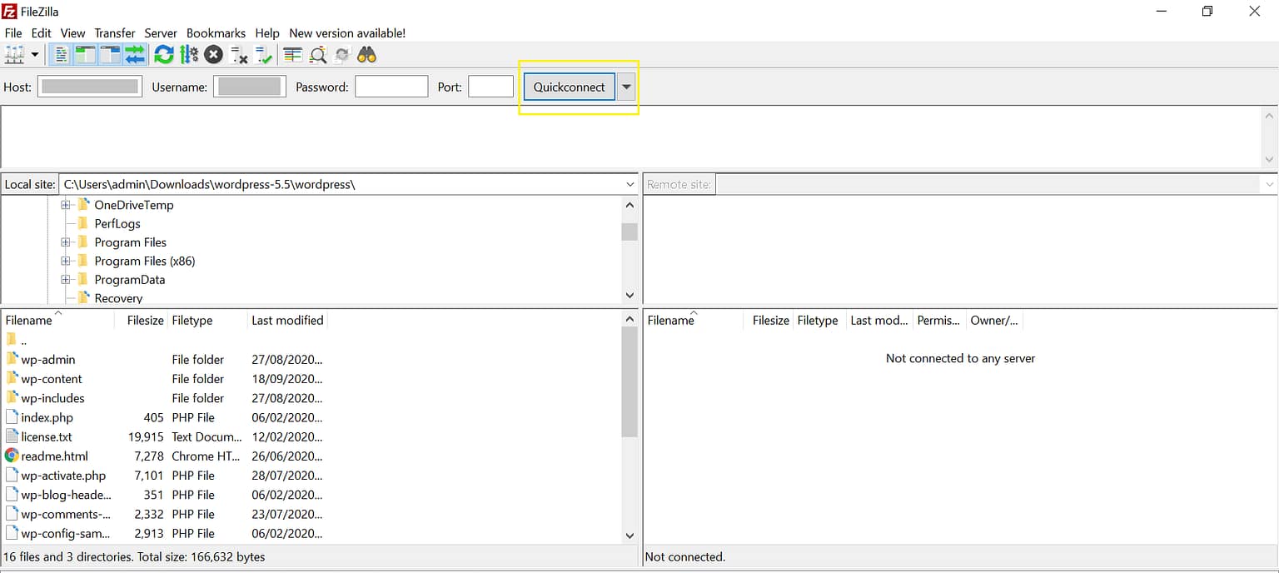Reconnect to the last used server
1279x573 pixels.
[x=262, y=54]
